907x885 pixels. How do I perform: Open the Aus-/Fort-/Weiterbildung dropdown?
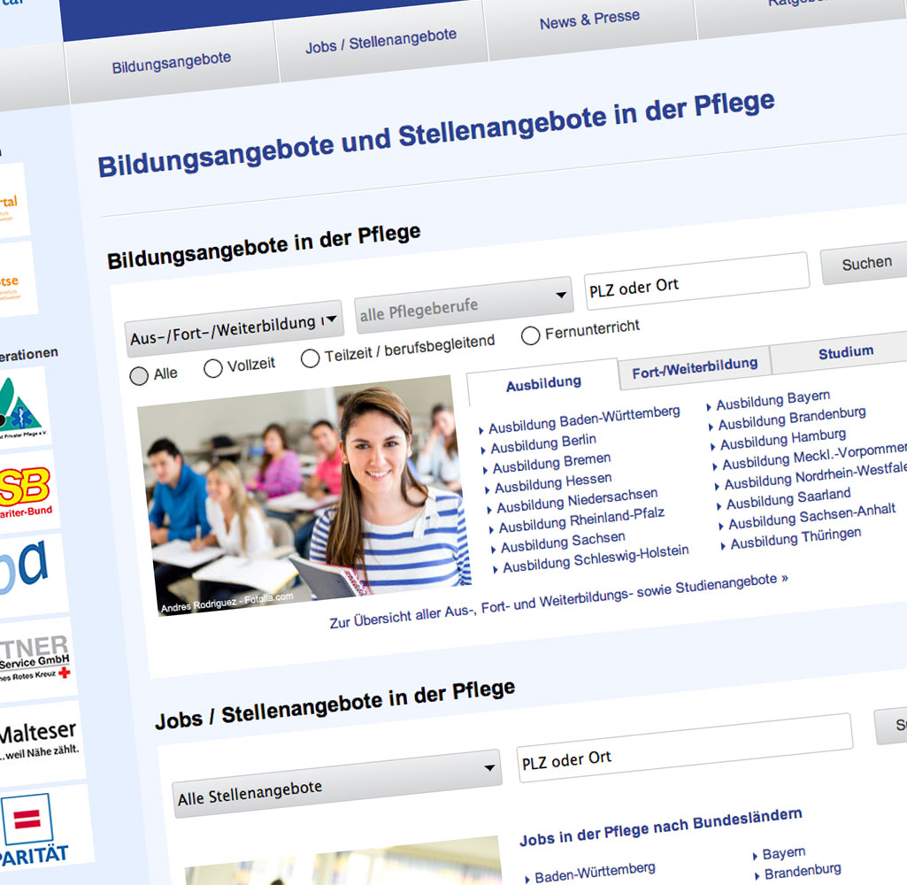tap(234, 328)
